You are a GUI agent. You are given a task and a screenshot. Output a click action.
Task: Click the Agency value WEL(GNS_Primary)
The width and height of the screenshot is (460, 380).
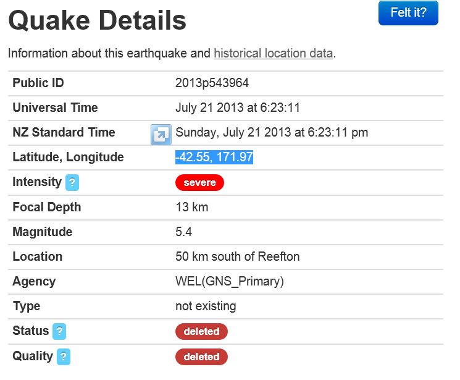229,281
